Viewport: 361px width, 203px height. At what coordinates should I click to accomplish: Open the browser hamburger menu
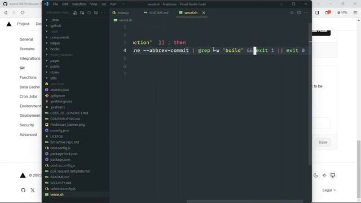coord(355,12)
